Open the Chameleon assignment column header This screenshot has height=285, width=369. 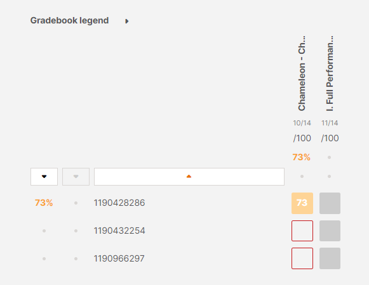pos(302,73)
